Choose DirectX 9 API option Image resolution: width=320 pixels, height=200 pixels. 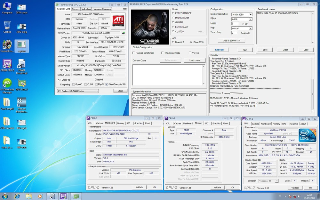tap(173, 42)
